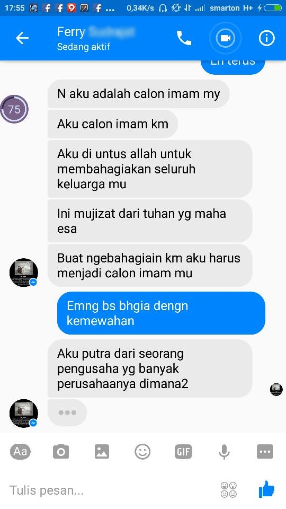Open conversation info icon
This screenshot has height=509, width=286.
tap(266, 38)
